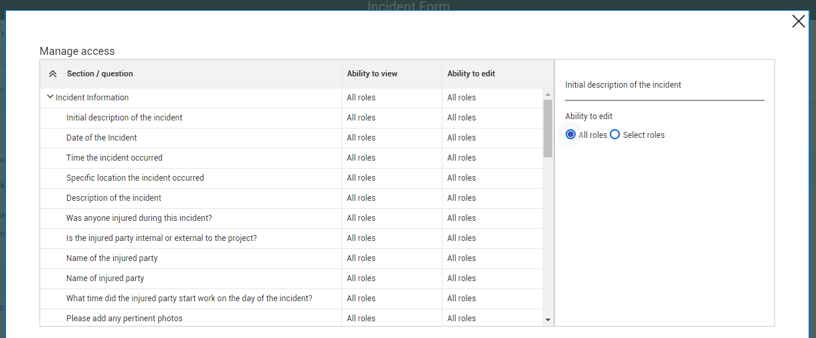Click the Ability to edit column header
Image resolution: width=816 pixels, height=338 pixels.
[x=471, y=74]
